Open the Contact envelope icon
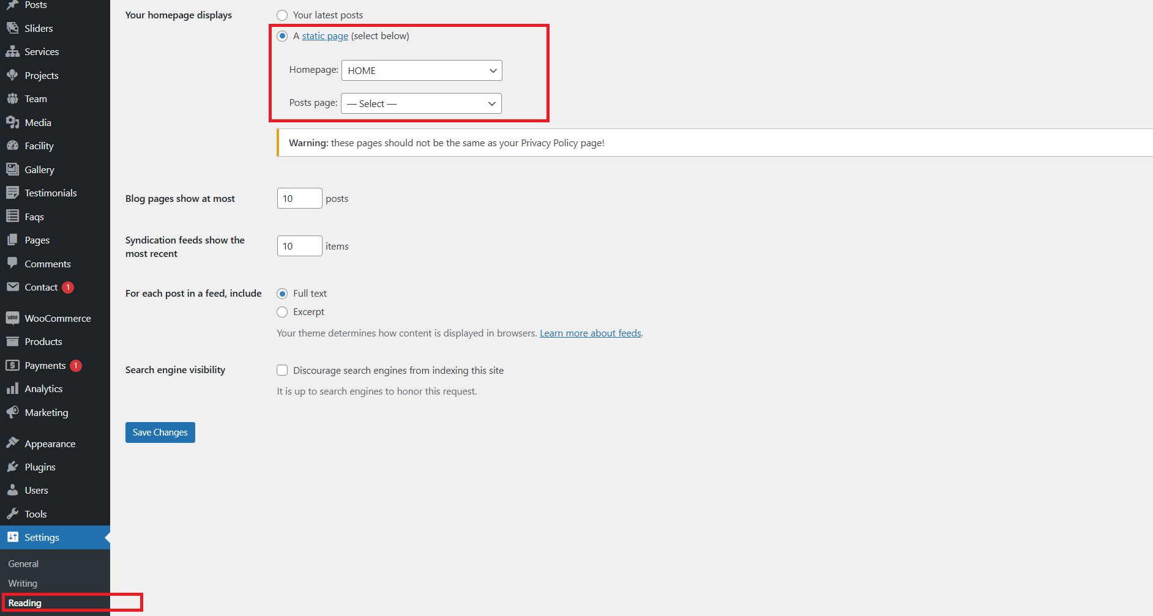This screenshot has width=1153, height=616. [x=12, y=287]
